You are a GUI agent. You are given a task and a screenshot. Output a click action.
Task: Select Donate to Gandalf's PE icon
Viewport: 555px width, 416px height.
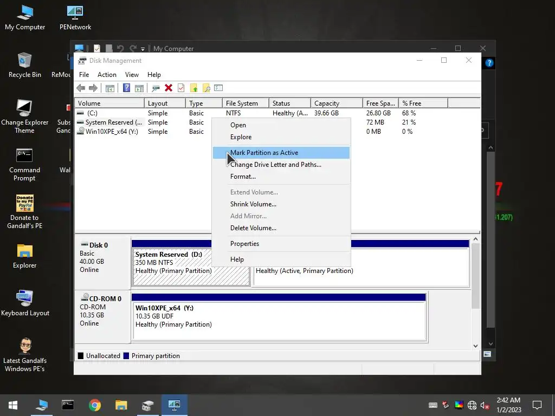click(24, 212)
